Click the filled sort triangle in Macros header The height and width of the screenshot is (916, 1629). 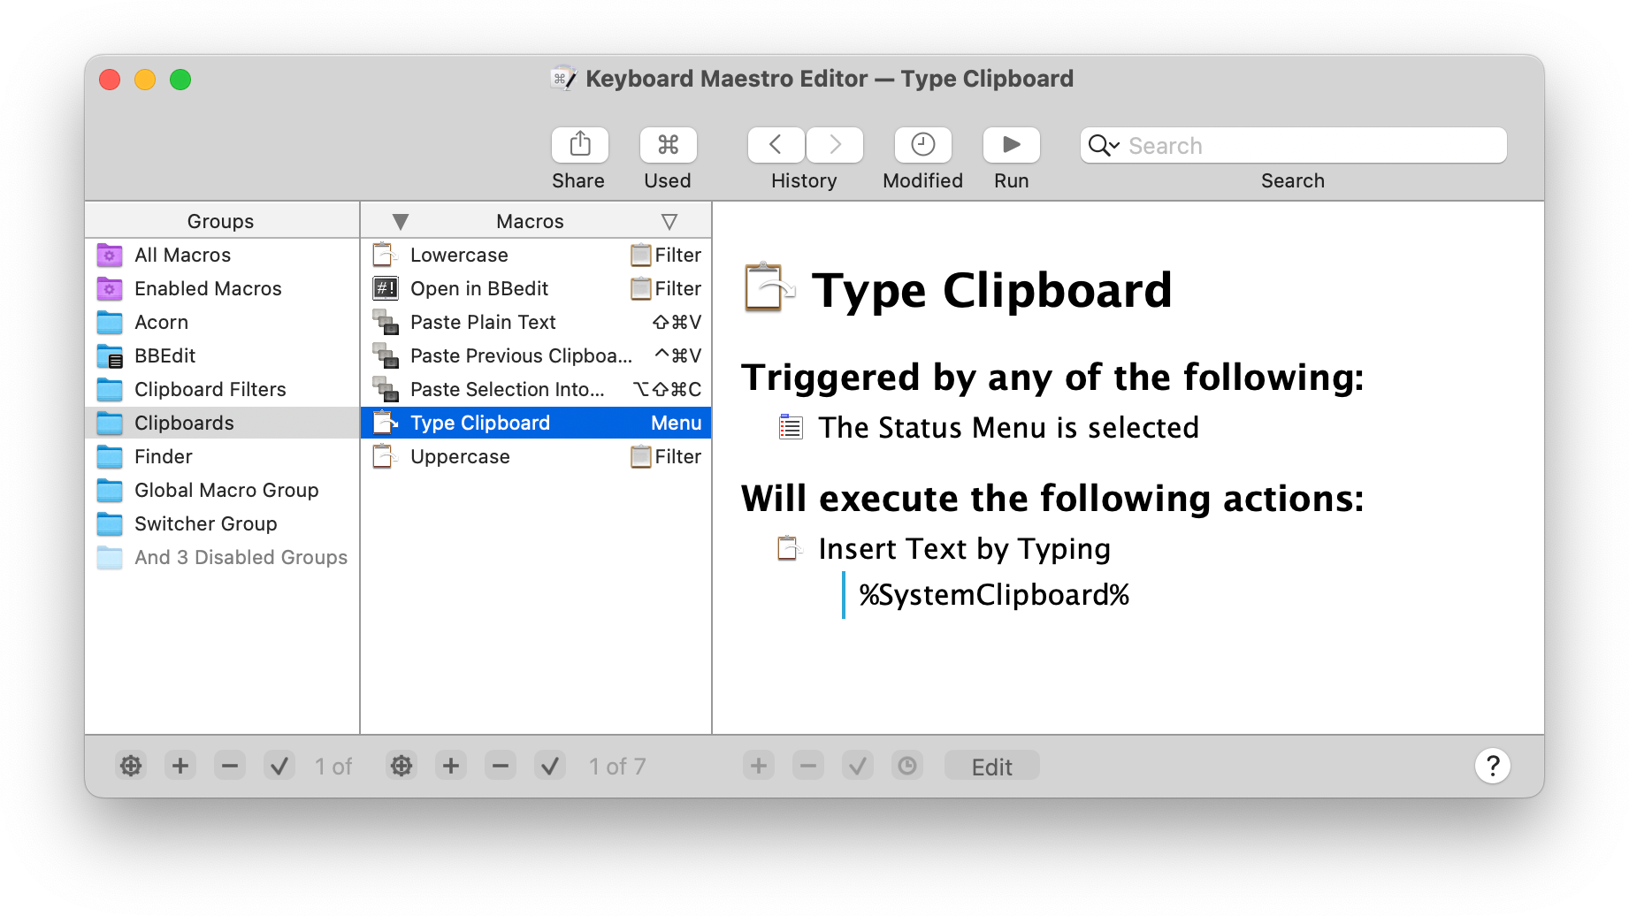[401, 221]
